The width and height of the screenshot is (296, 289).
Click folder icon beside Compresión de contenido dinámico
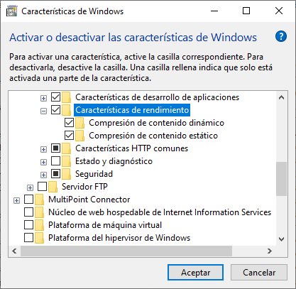[80, 123]
